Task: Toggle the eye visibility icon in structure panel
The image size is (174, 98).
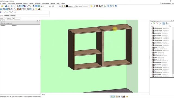Action: pos(166,23)
